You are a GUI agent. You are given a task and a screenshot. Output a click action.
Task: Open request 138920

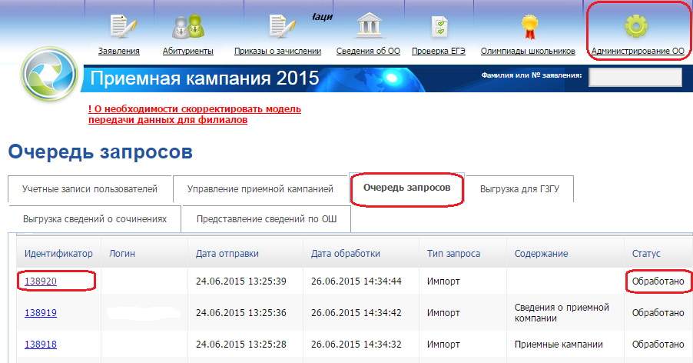41,281
